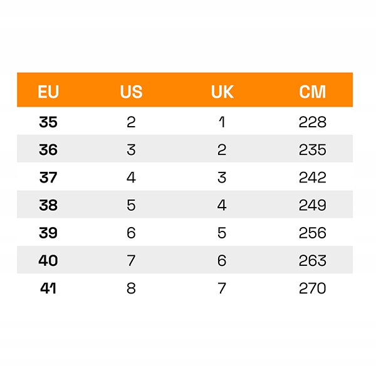Click the 270 CM value
Screen dimensions: 376x377
click(312, 288)
